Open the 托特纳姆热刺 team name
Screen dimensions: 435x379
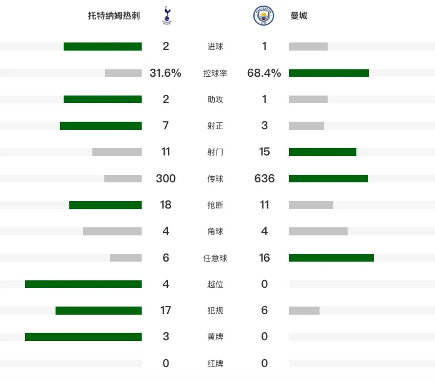[114, 16]
